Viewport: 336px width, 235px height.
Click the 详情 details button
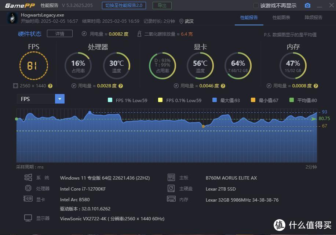tap(60, 34)
